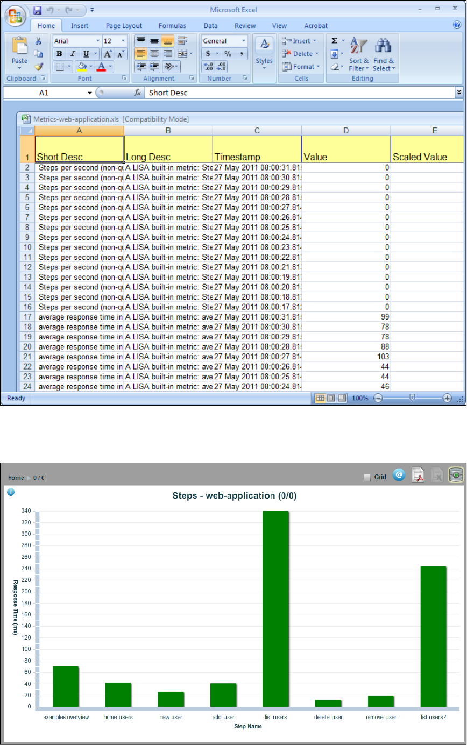
Task: Click the 'list users' green bar
Action: [276, 609]
